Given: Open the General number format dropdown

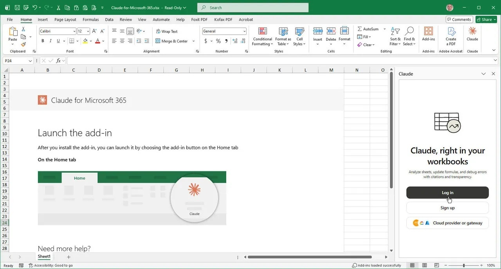Looking at the screenshot, I should pos(245,31).
